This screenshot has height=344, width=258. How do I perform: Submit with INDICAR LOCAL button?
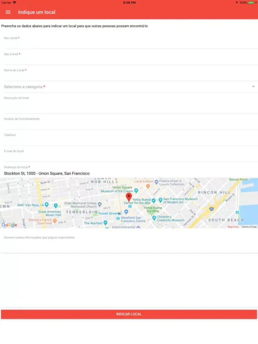tap(129, 314)
